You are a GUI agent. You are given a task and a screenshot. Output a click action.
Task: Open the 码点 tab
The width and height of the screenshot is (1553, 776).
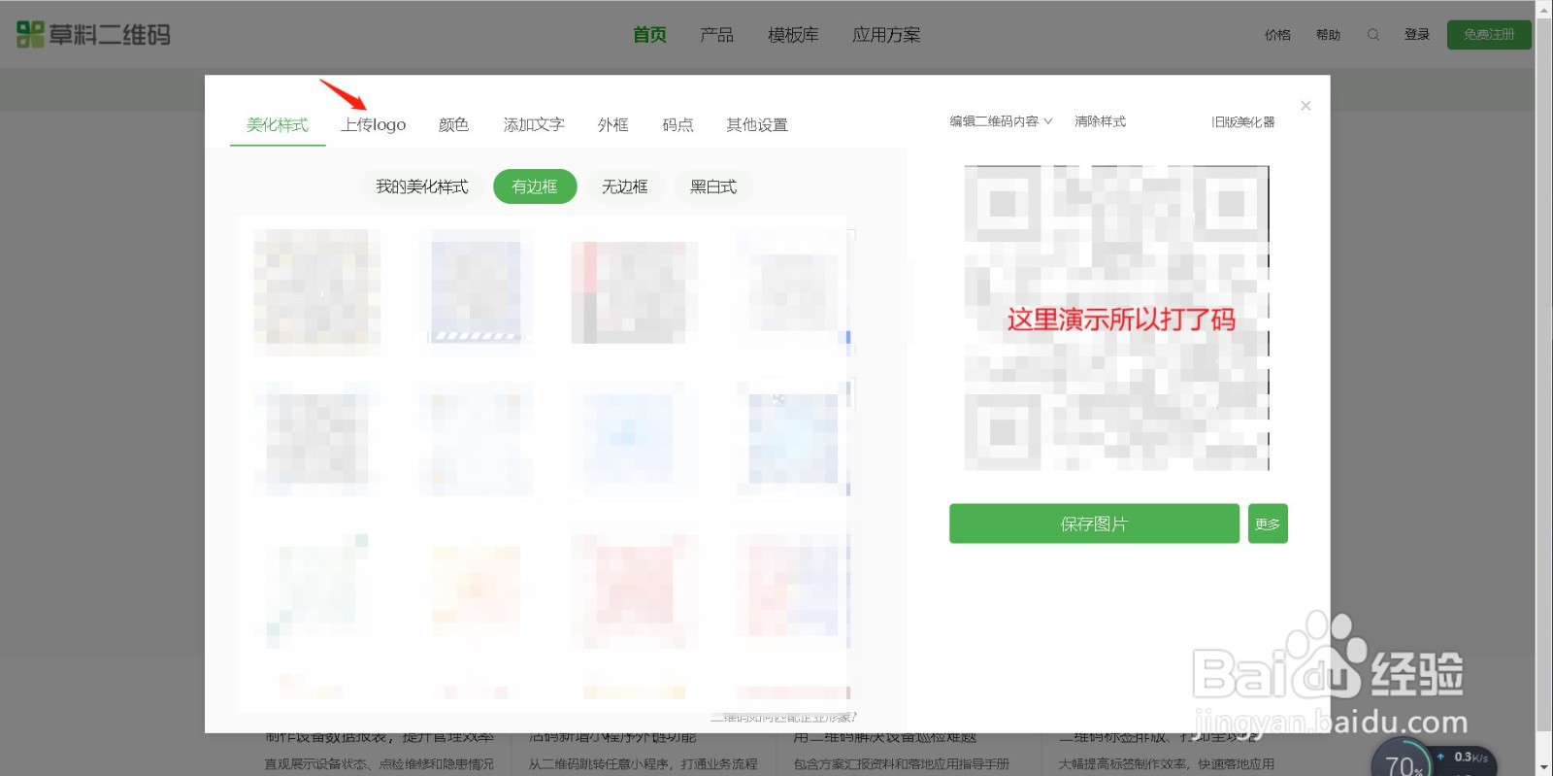point(677,124)
